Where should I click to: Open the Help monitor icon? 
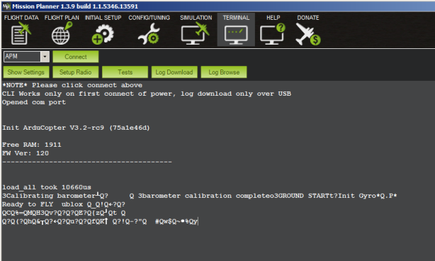(273, 35)
